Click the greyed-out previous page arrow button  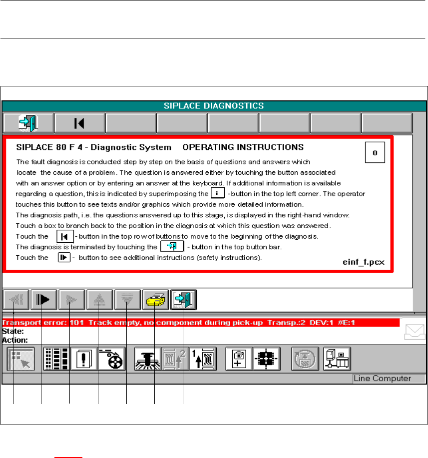16,300
